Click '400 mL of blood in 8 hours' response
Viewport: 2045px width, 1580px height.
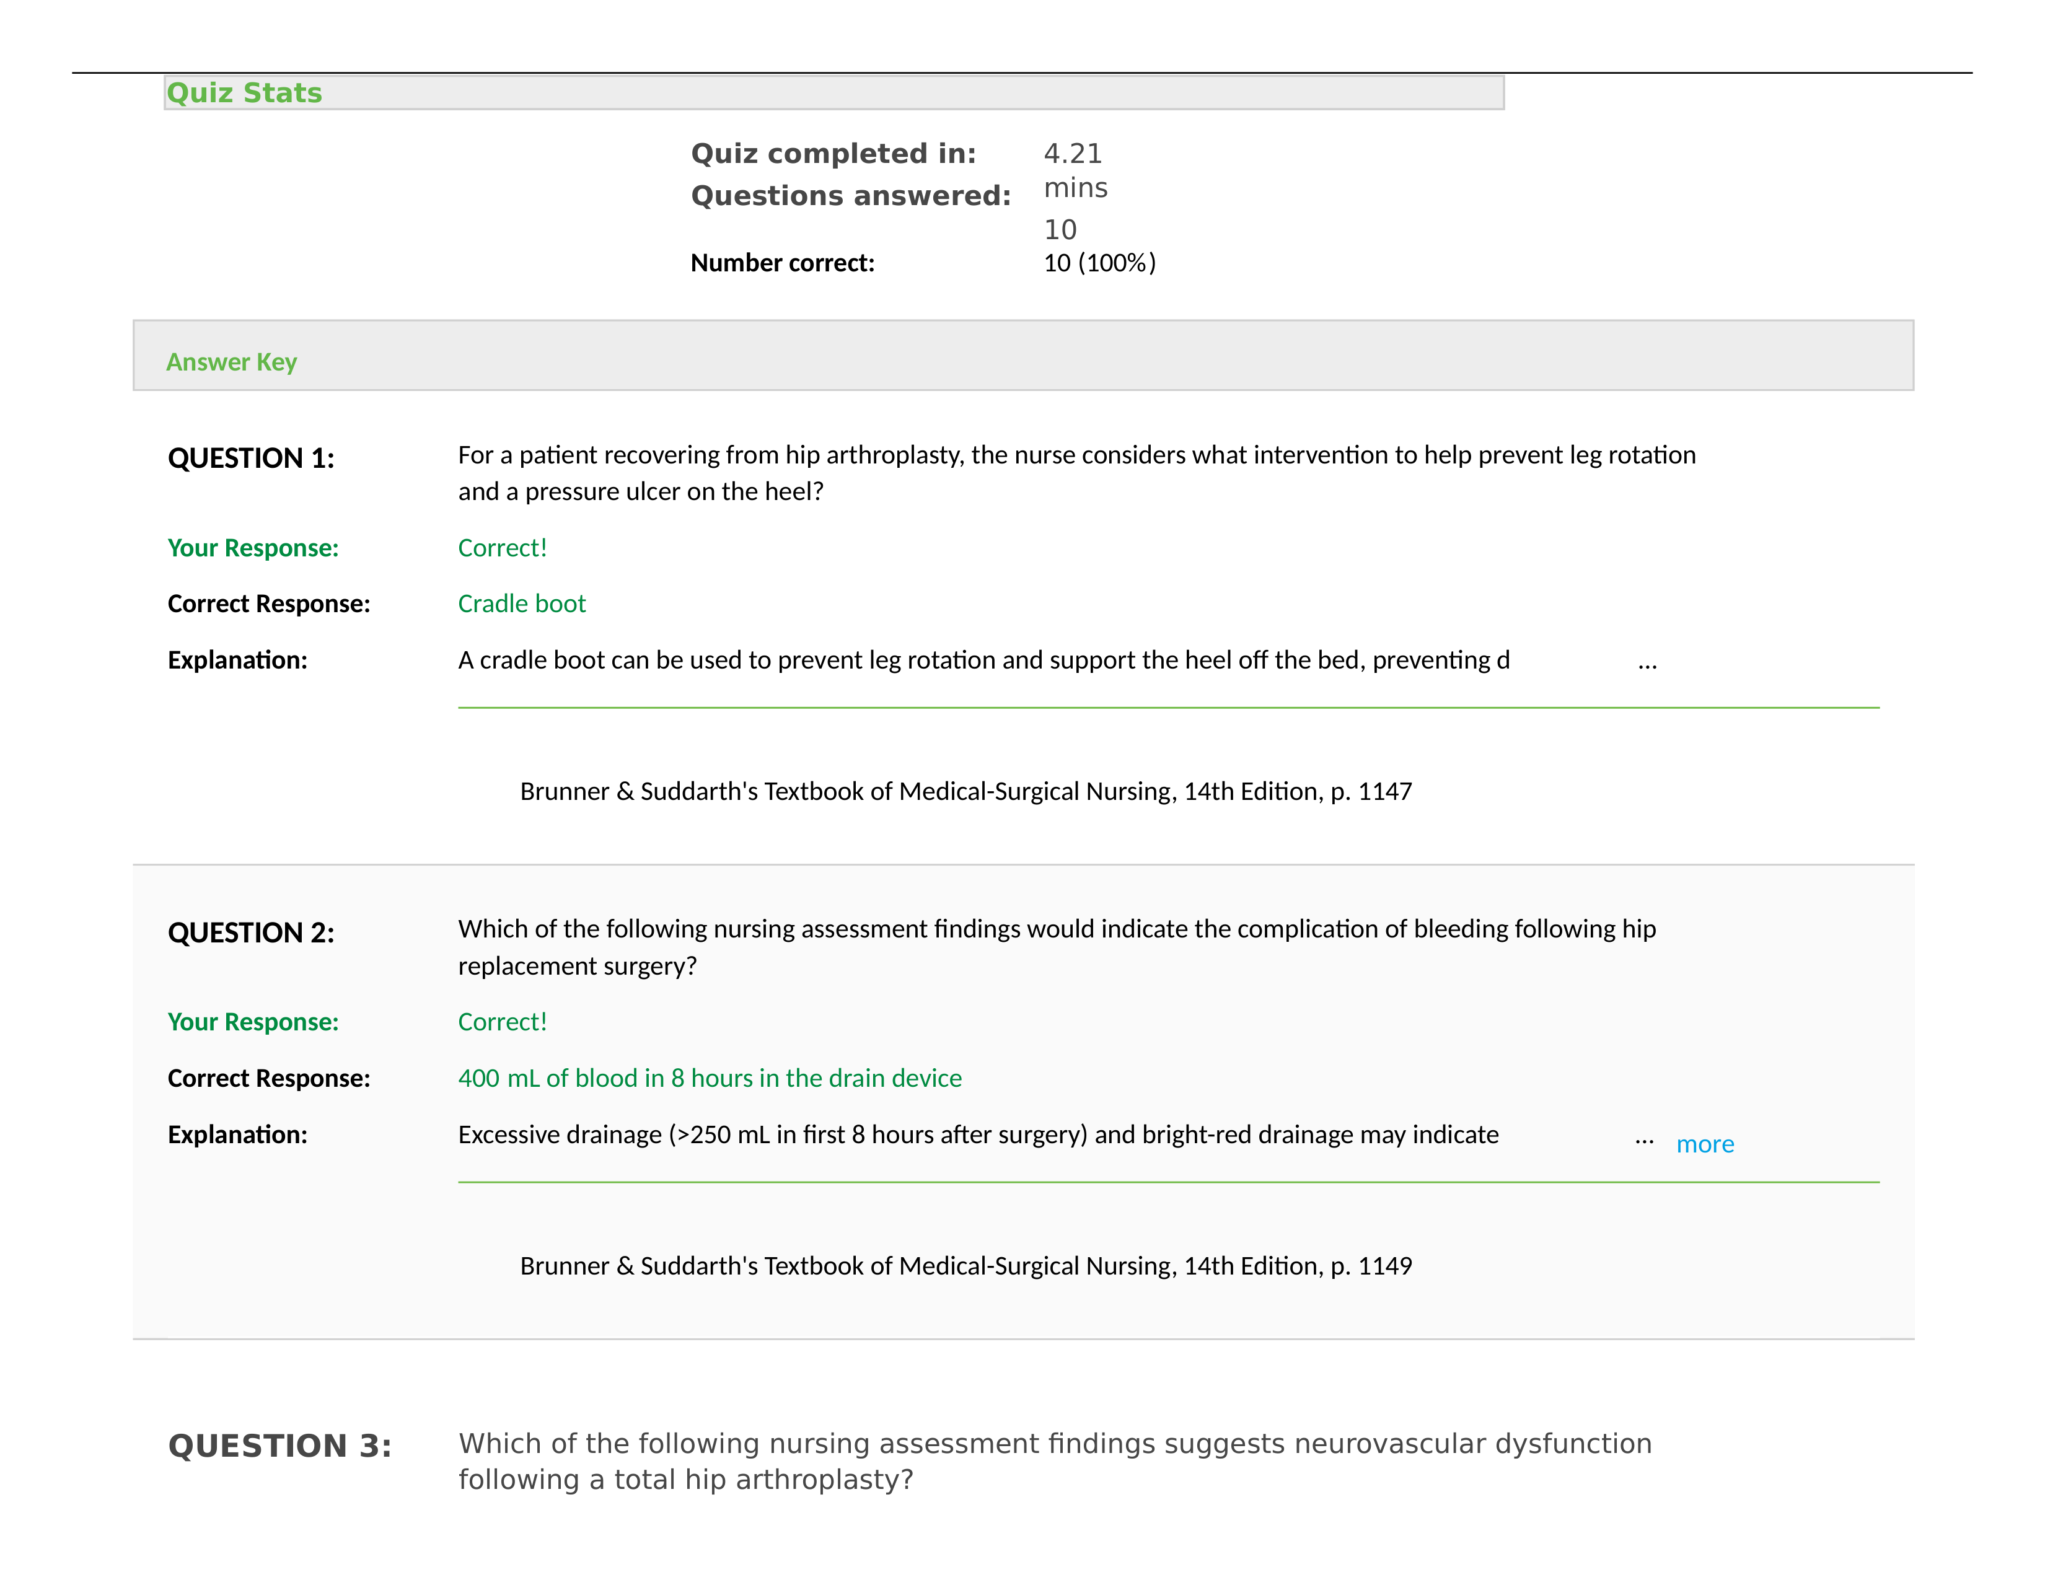coord(710,1078)
